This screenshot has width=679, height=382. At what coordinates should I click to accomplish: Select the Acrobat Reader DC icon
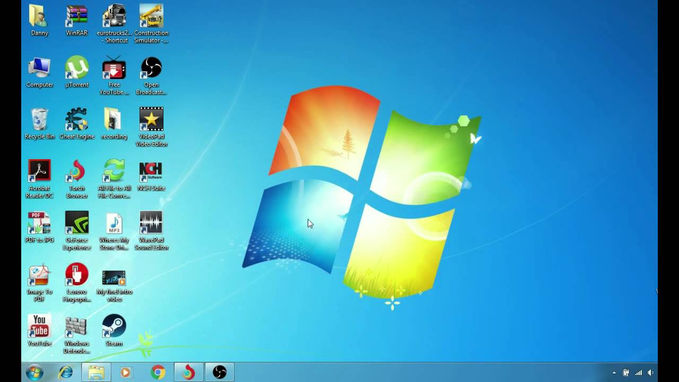(x=39, y=179)
